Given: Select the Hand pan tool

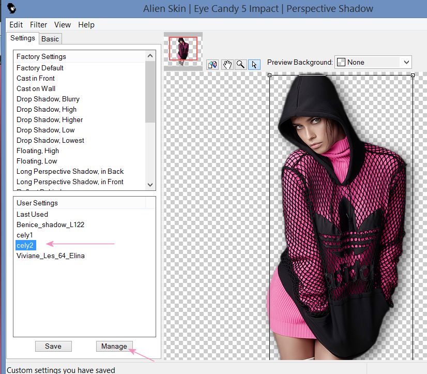Looking at the screenshot, I should click(227, 65).
